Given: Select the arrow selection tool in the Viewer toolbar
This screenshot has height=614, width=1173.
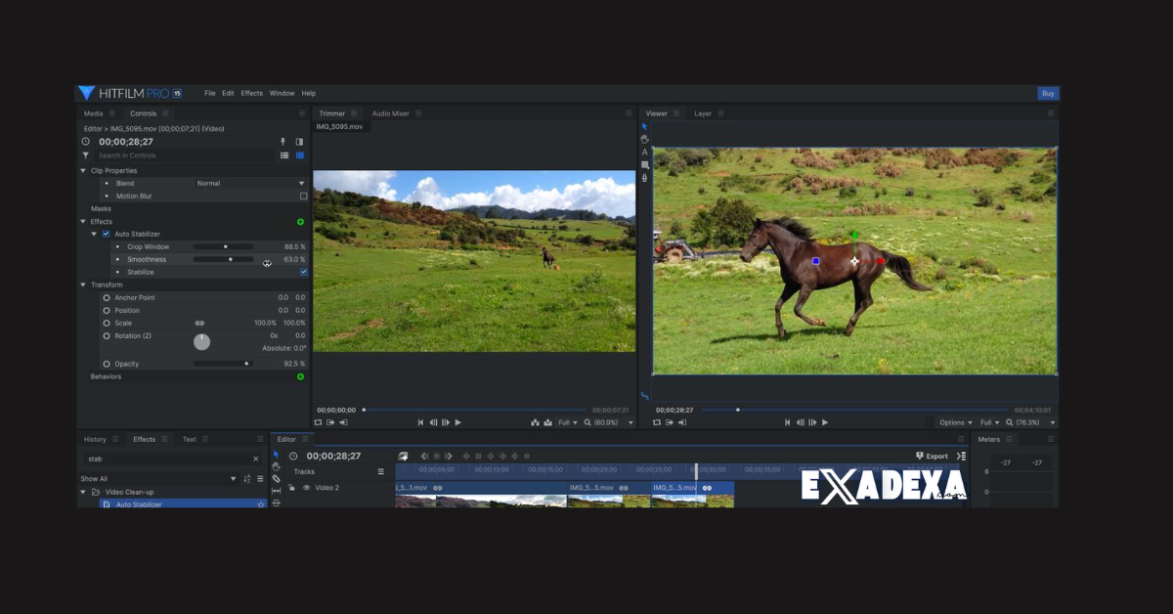Looking at the screenshot, I should click(643, 126).
